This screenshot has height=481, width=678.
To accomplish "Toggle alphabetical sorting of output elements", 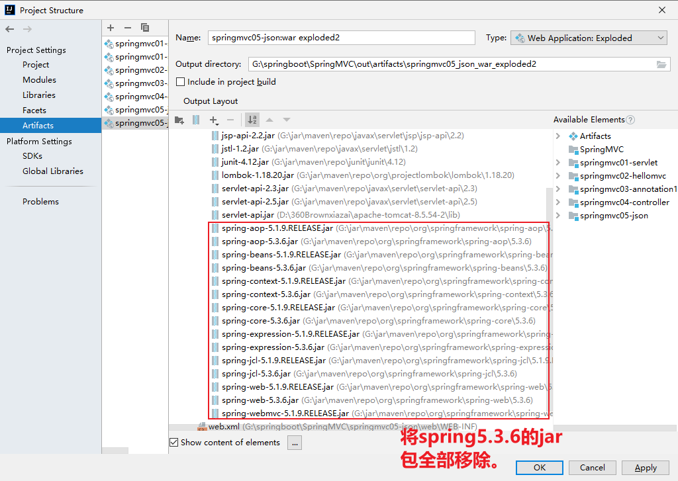I will (x=252, y=120).
